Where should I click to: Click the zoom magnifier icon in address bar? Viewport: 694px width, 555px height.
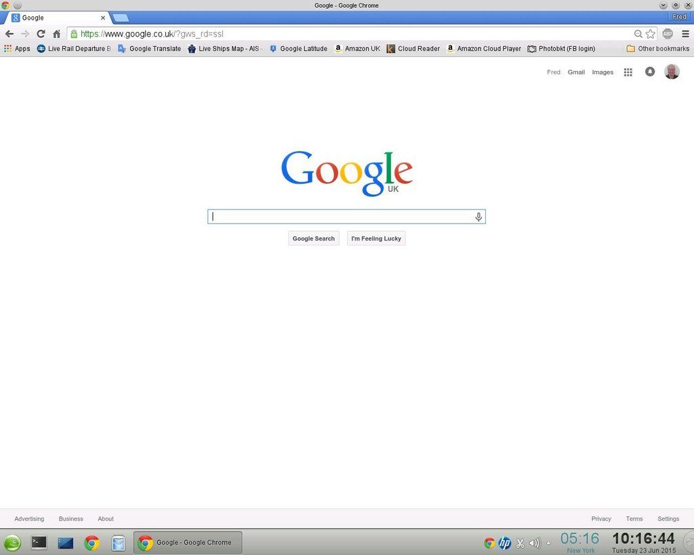(x=638, y=34)
